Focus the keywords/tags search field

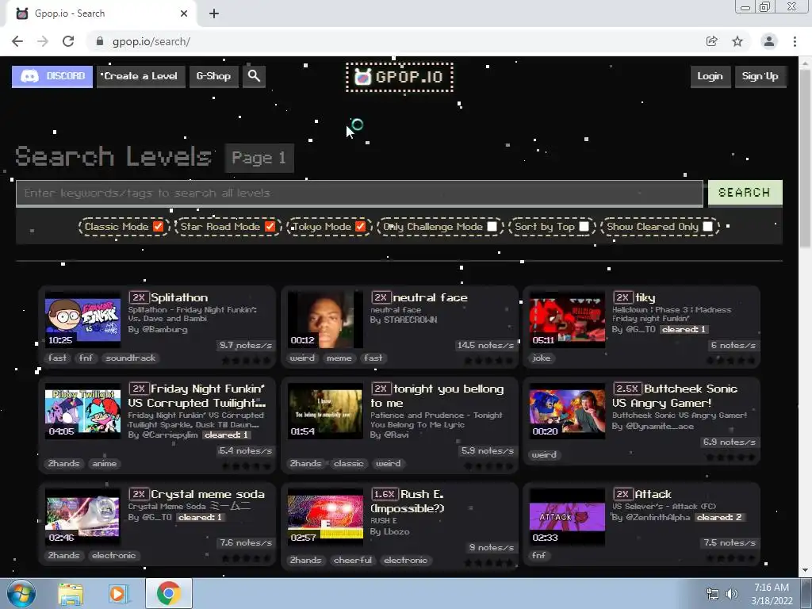pos(359,193)
